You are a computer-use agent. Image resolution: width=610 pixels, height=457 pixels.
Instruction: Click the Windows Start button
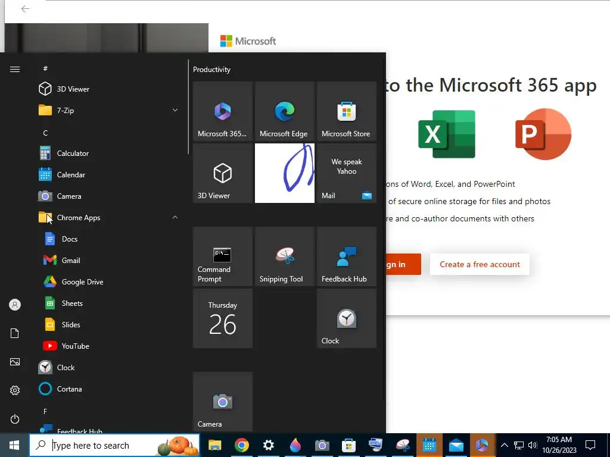click(x=14, y=445)
